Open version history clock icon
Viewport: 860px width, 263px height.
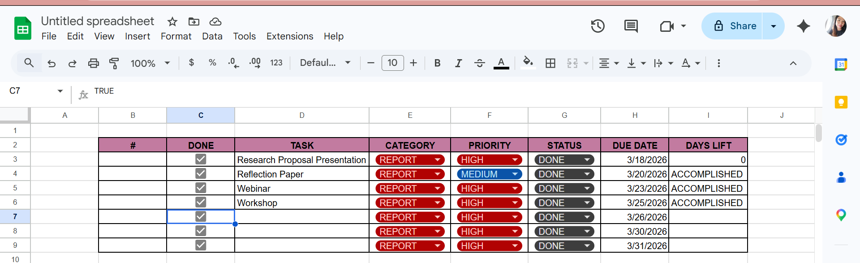598,26
